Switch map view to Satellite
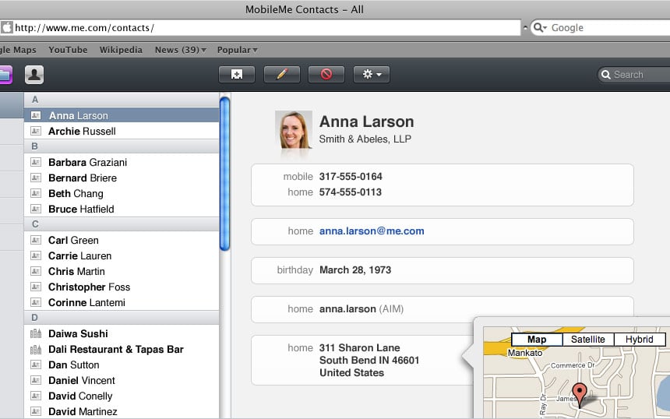 [588, 340]
